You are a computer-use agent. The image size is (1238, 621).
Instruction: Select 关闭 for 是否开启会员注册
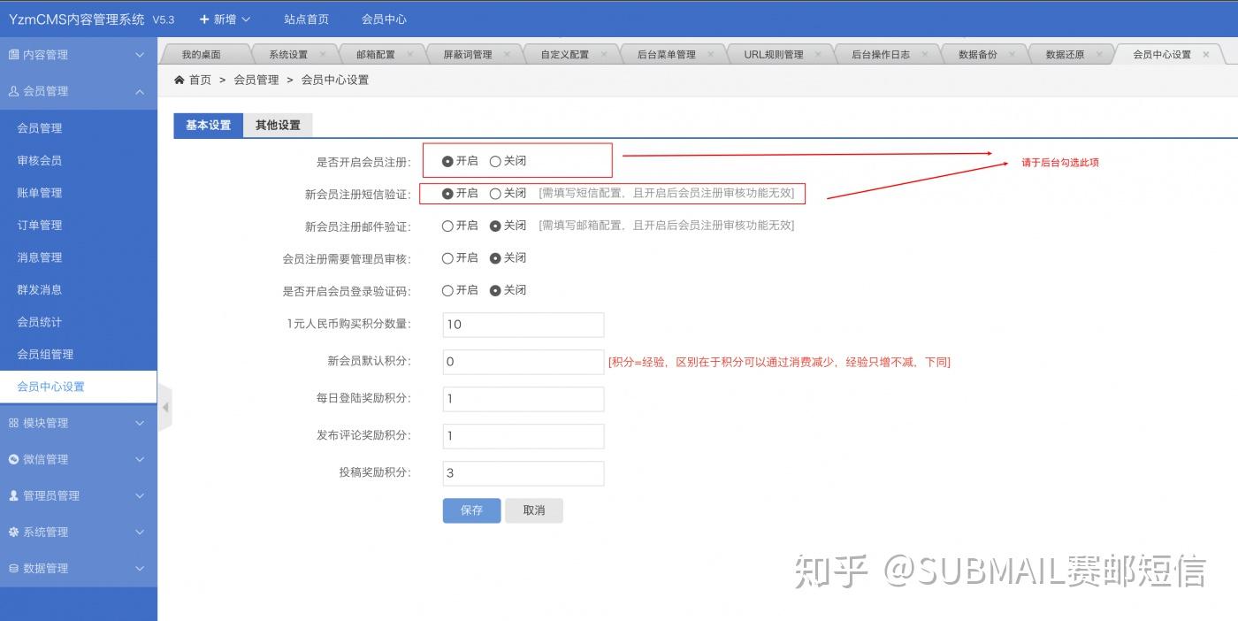(x=495, y=161)
